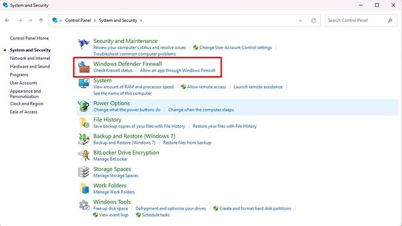Click the System monitor icon

tap(84, 83)
